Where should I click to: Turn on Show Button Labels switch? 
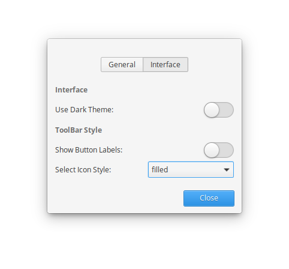[x=219, y=150]
